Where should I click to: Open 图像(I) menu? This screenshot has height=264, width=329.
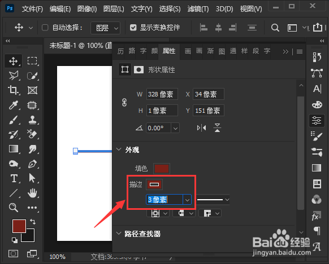click(87, 9)
